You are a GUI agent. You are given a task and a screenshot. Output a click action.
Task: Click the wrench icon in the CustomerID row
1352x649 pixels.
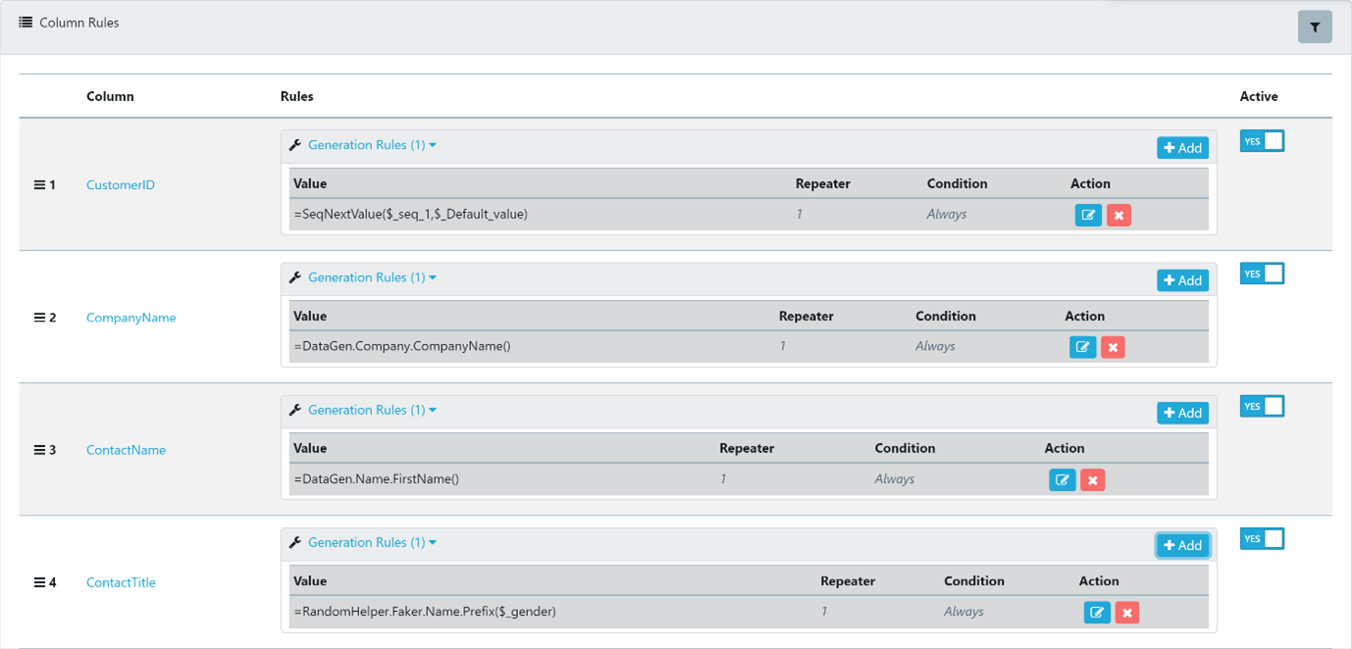pyautogui.click(x=294, y=145)
